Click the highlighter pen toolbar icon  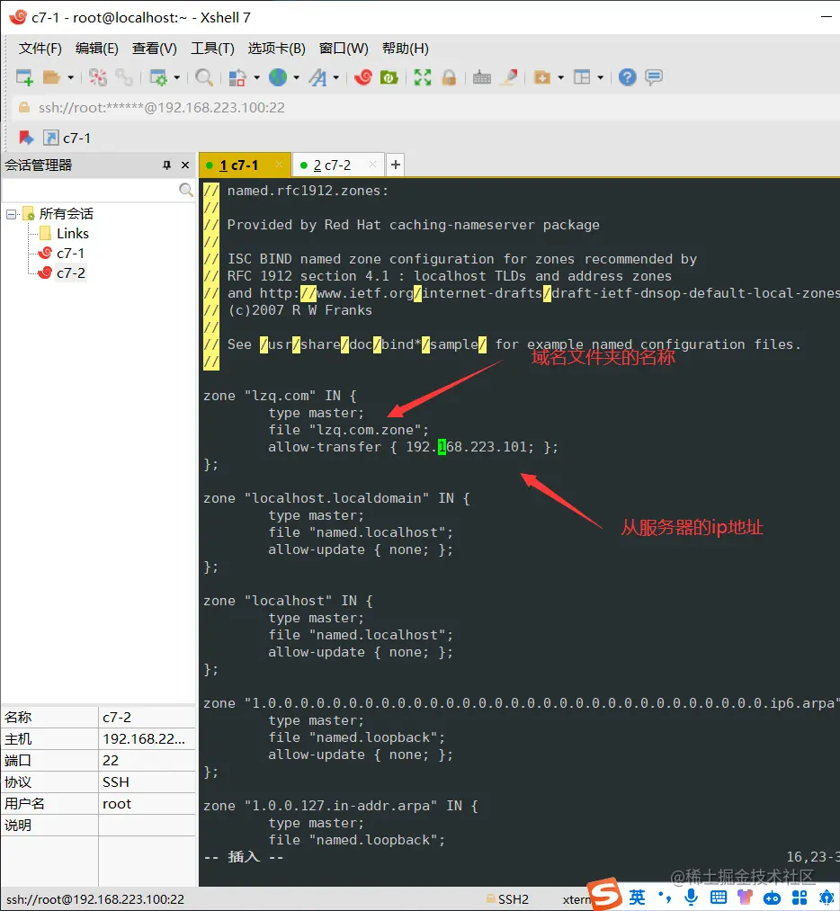509,77
